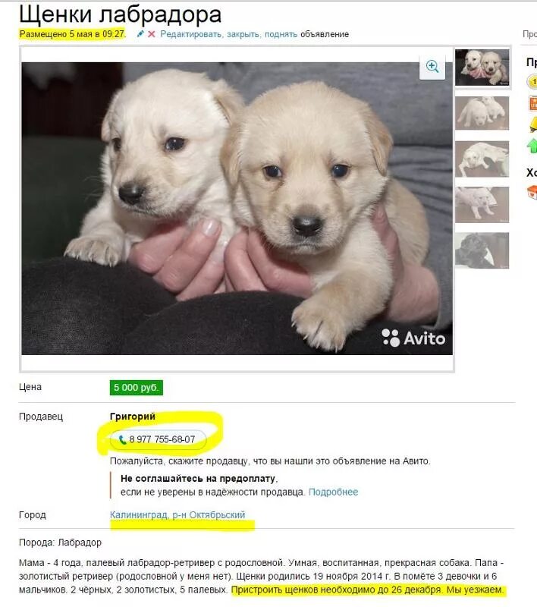This screenshot has width=537, height=607.
Task: Click the phone number 8 977 755-68-07 button
Action: (x=158, y=440)
